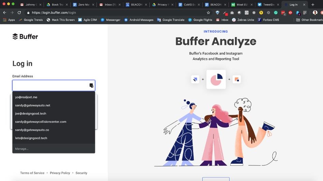Open the Forbes CMS bookmark
The image size is (323, 181).
click(x=270, y=20)
